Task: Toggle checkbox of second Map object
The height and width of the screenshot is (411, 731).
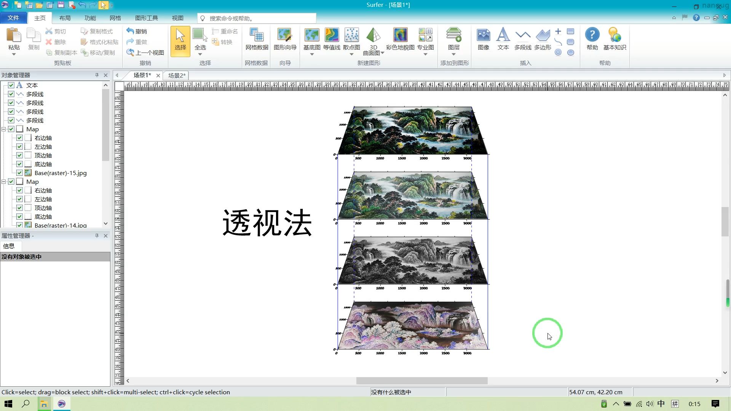Action: tap(11, 182)
